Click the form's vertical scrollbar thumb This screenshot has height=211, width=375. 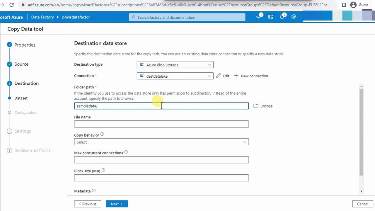coord(361,132)
